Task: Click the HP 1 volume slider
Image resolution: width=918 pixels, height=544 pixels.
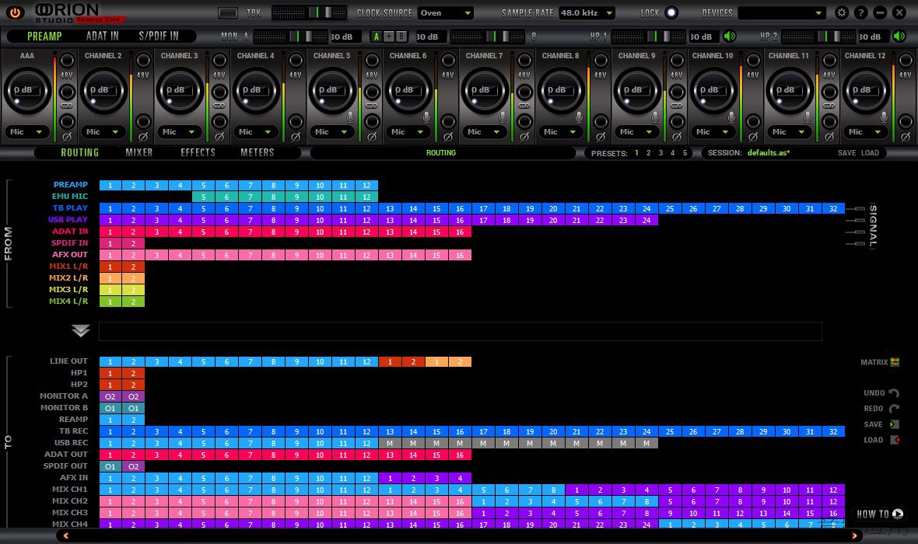Action: (649, 37)
